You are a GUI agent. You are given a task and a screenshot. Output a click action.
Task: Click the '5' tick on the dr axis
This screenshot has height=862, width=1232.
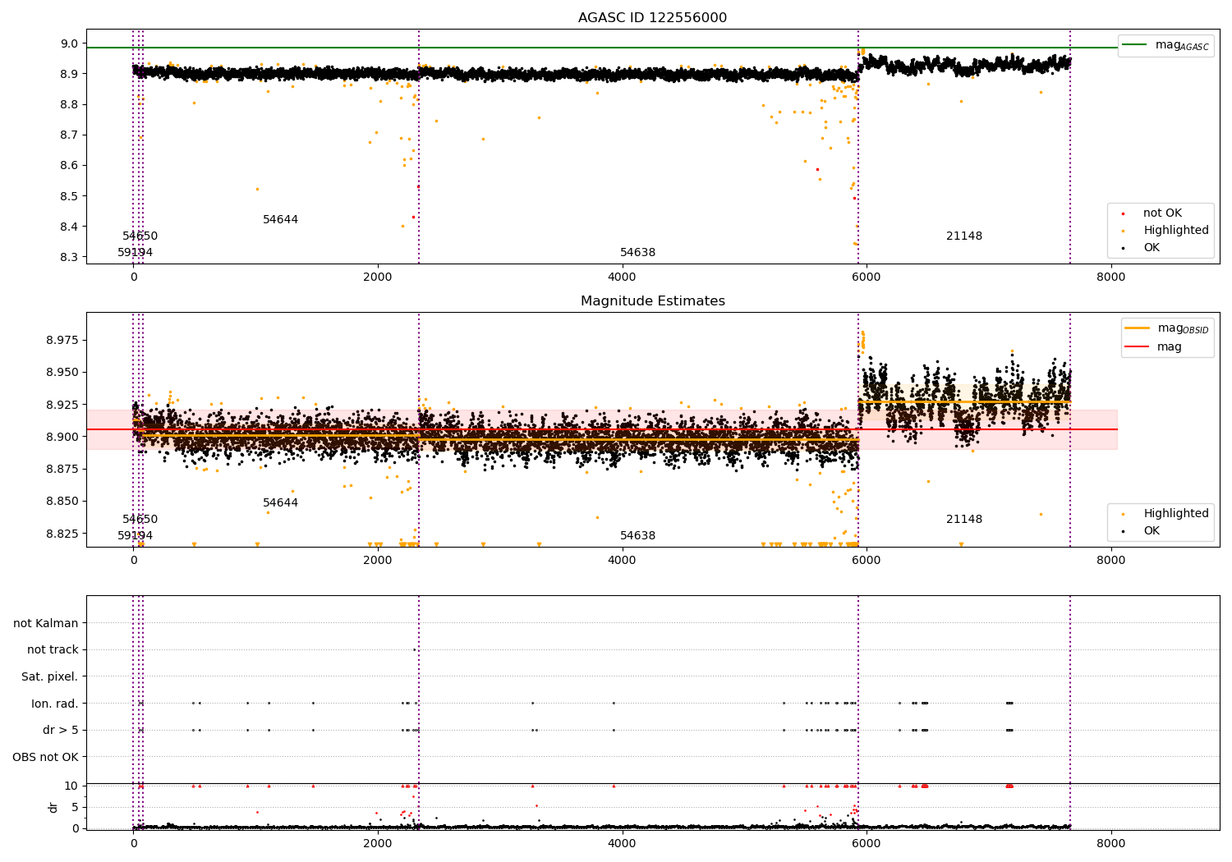tap(75, 807)
